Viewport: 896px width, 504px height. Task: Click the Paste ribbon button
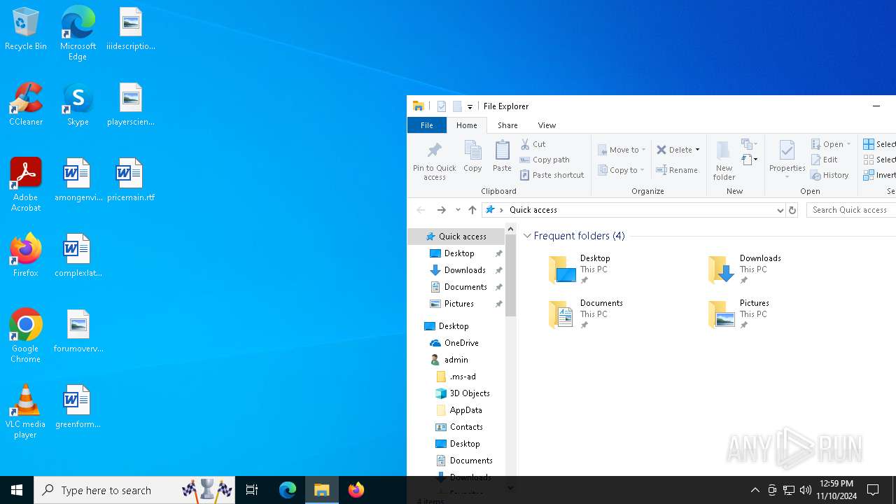click(502, 156)
